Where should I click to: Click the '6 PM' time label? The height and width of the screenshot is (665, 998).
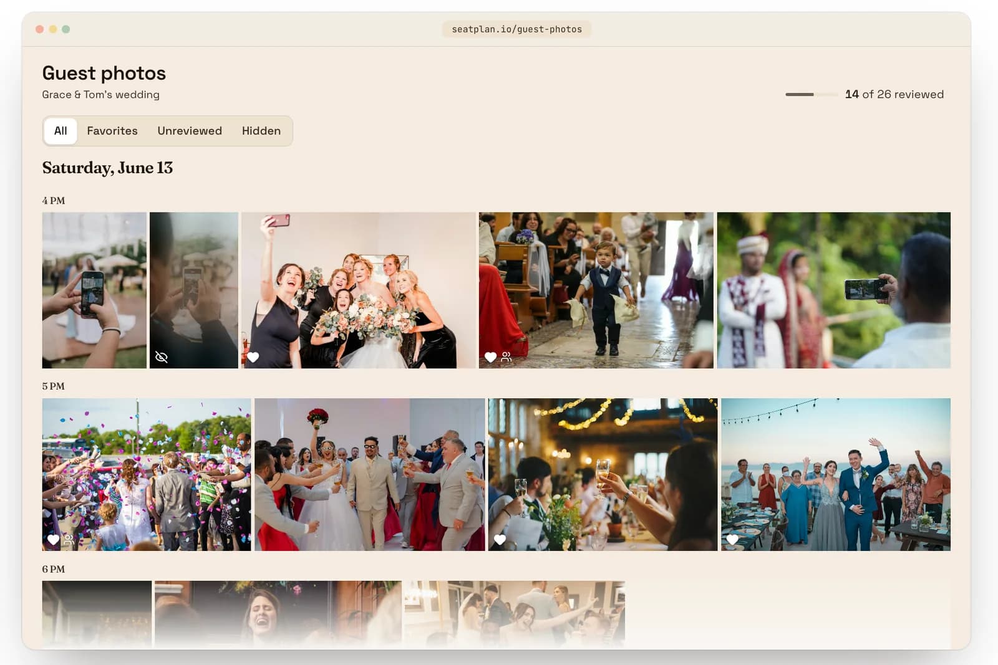click(x=54, y=569)
